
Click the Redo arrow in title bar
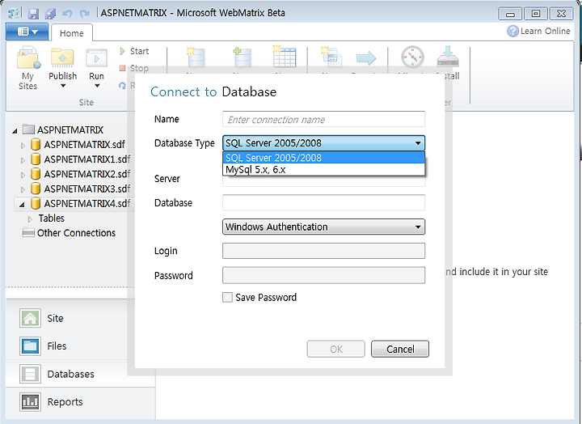click(85, 14)
